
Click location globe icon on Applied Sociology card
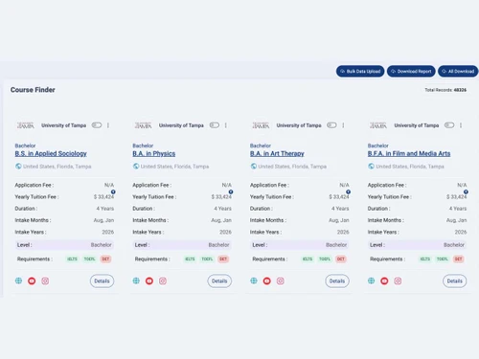pos(18,167)
